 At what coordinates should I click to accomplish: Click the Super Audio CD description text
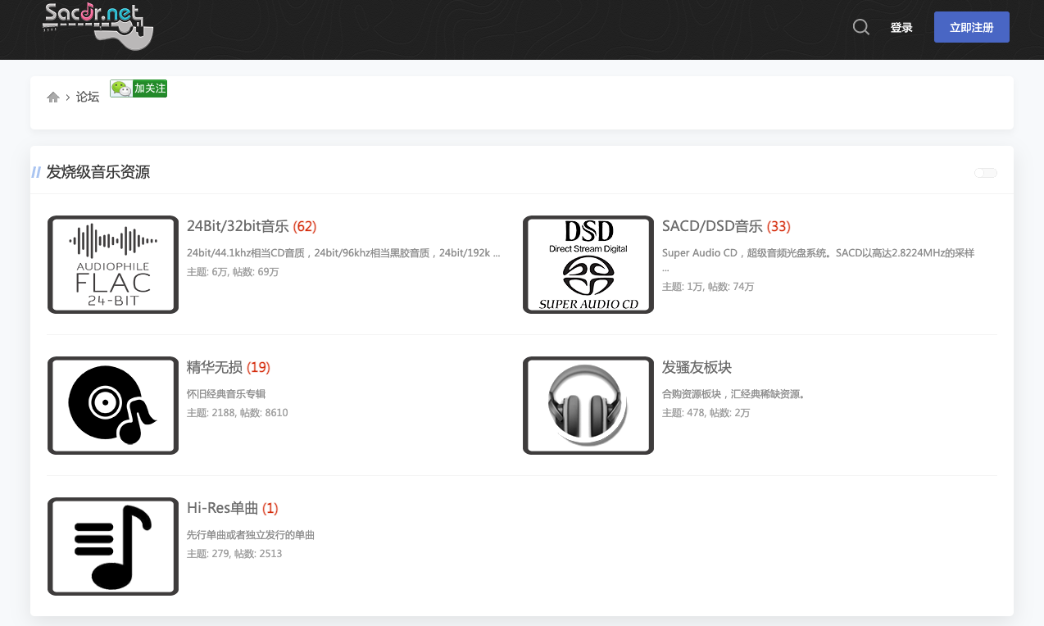(x=818, y=260)
